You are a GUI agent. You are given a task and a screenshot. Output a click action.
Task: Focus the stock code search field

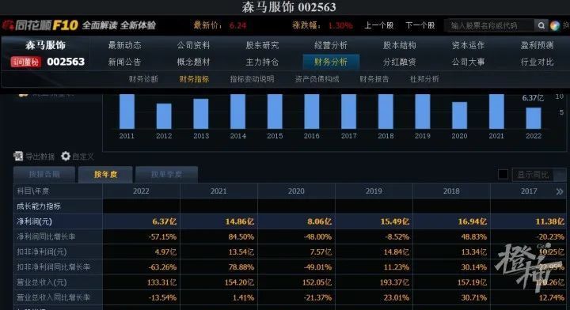489,25
